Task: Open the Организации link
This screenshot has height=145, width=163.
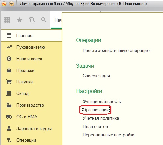Action: 96,110
